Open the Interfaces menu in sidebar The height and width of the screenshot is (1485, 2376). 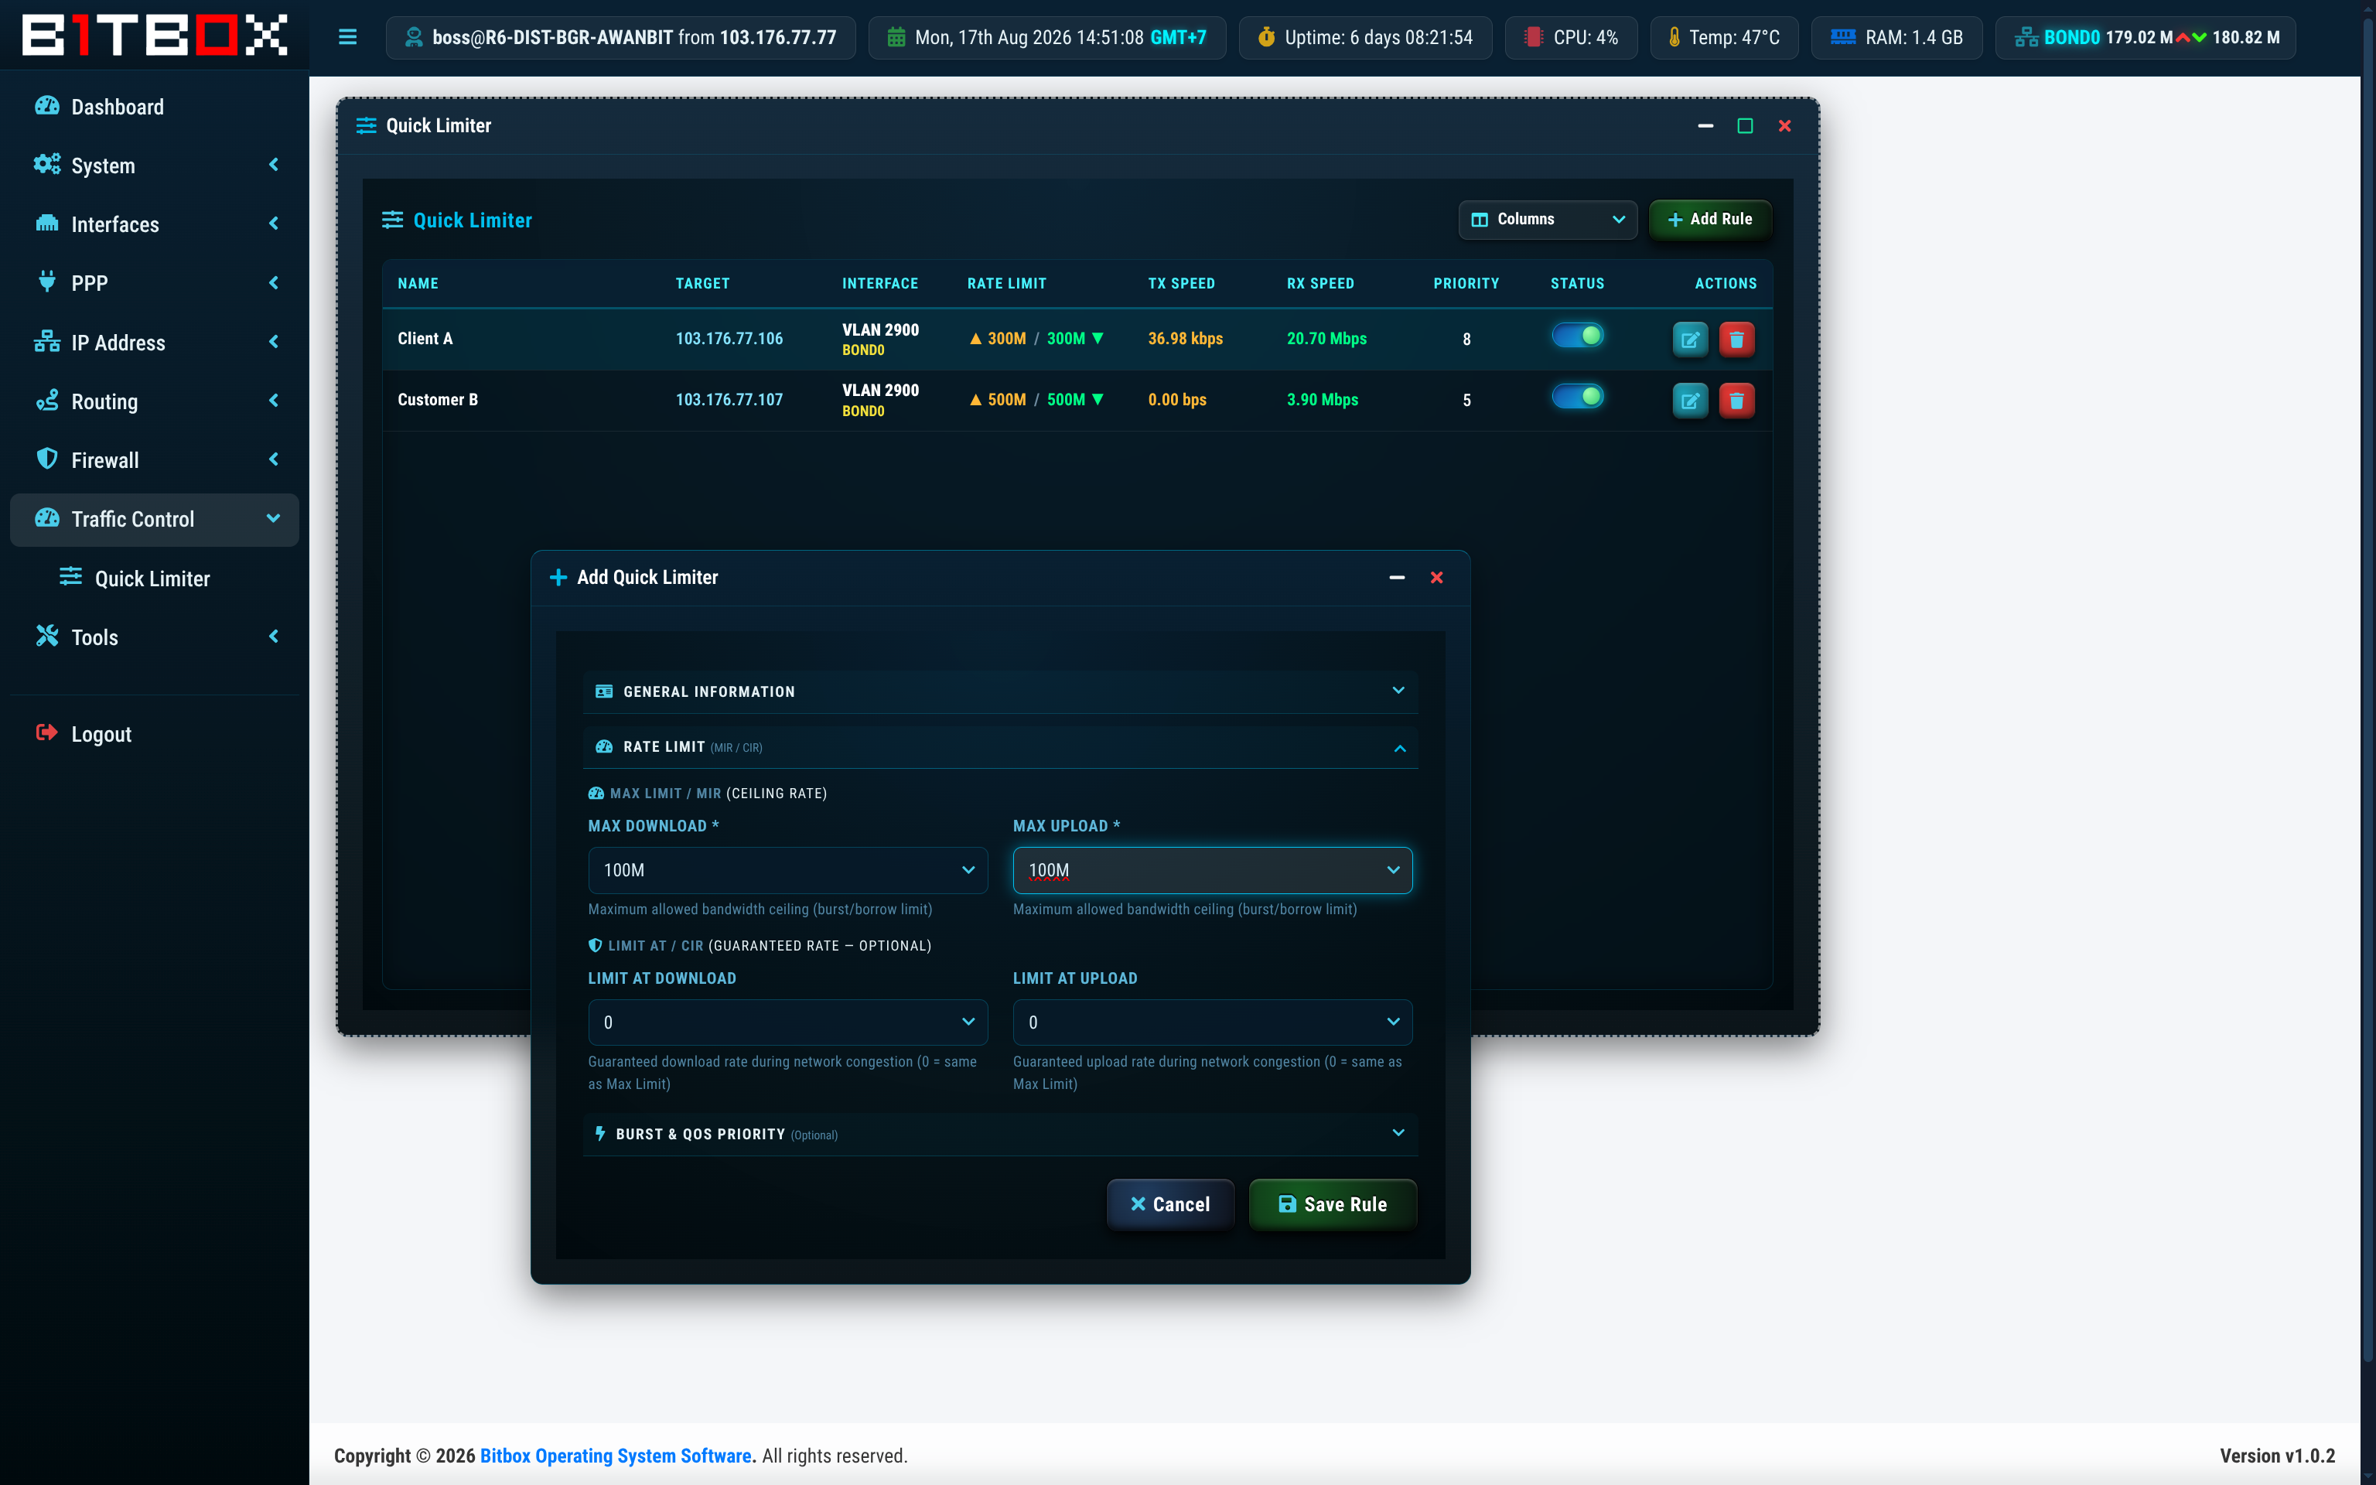tap(154, 224)
